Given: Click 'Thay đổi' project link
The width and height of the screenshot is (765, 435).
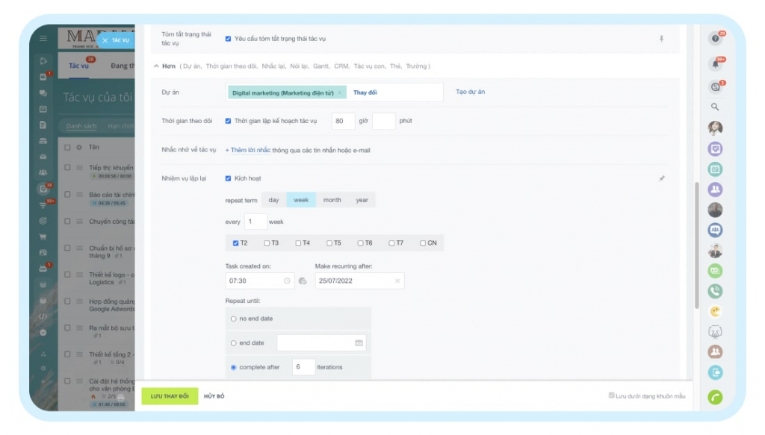Looking at the screenshot, I should [365, 93].
